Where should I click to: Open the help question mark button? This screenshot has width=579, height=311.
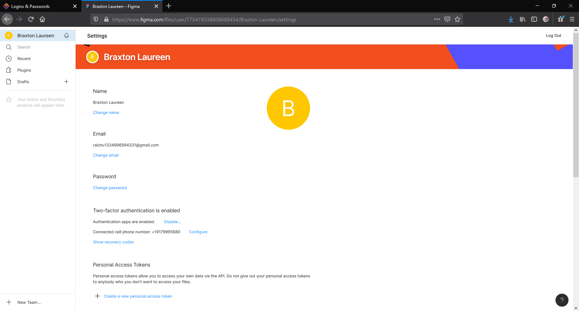[x=562, y=300]
